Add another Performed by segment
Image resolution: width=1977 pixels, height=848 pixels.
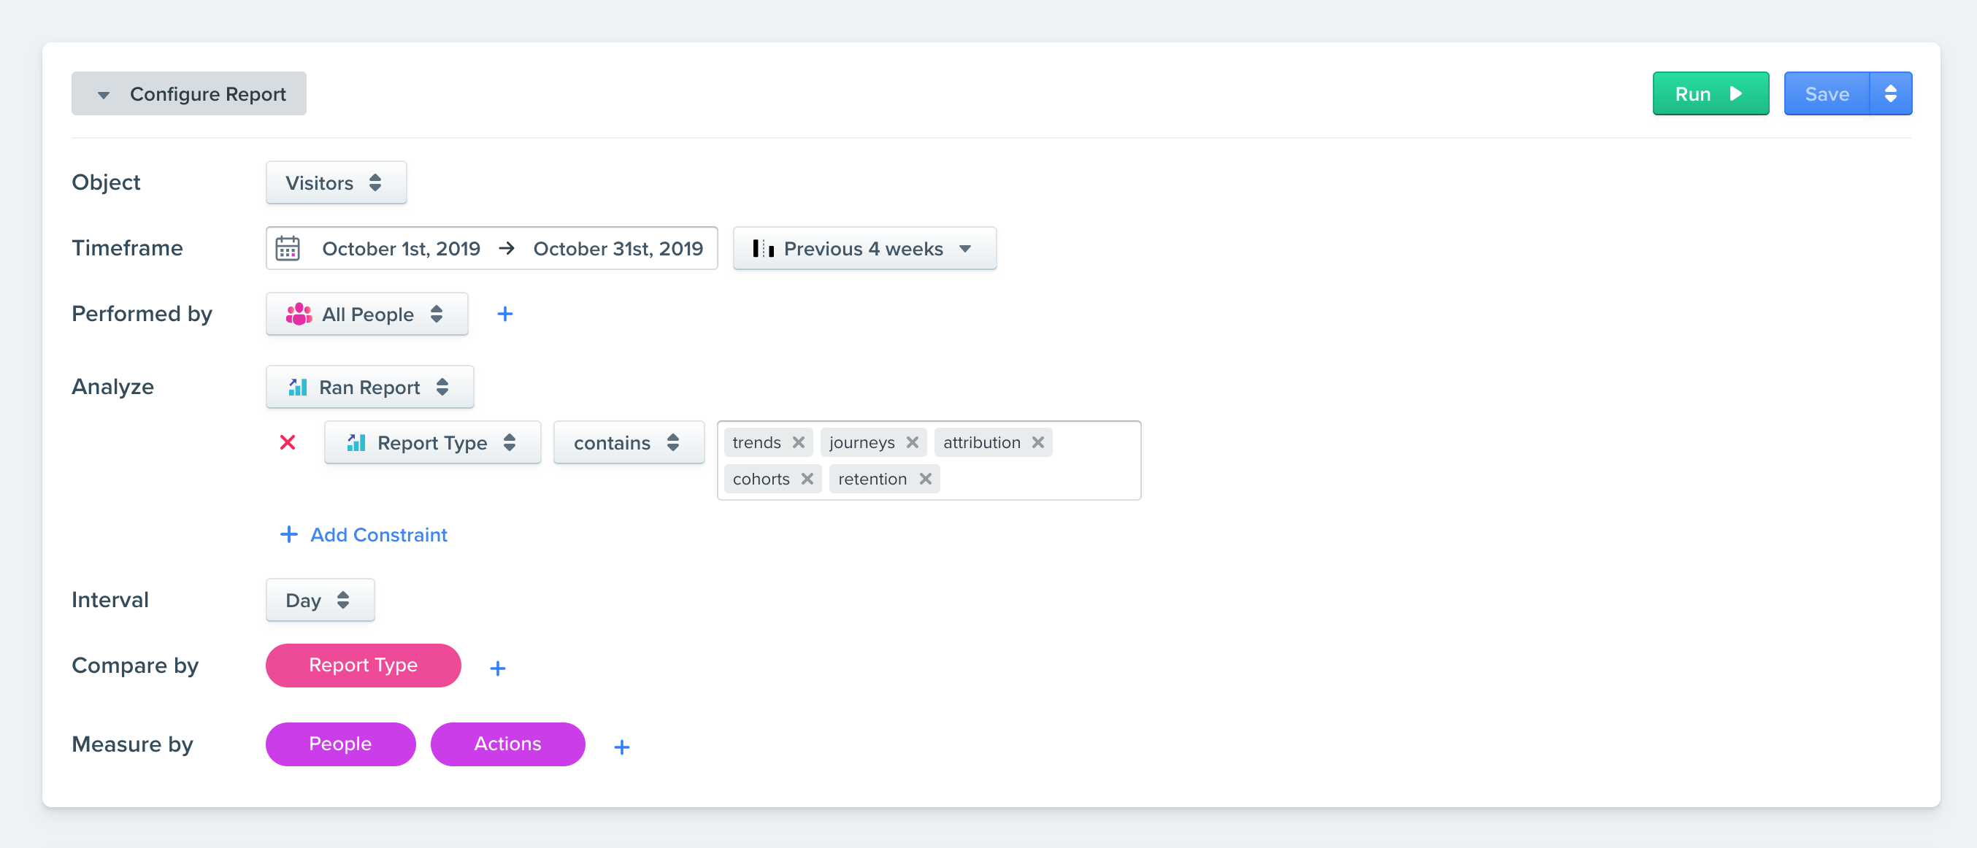505,314
